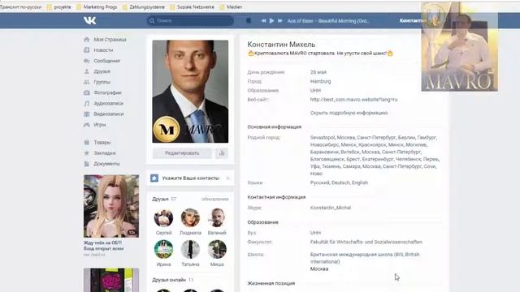The width and height of the screenshot is (520, 292).
Task: Play the current audio track
Action: [x=271, y=20]
